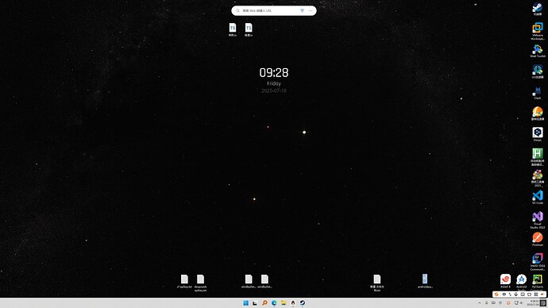This screenshot has width=548, height=308.
Task: Open the IME toolbox grid icon
Action: coord(536,295)
